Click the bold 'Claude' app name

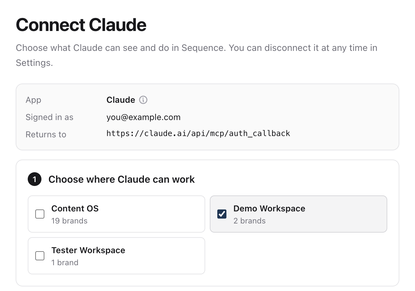click(121, 100)
